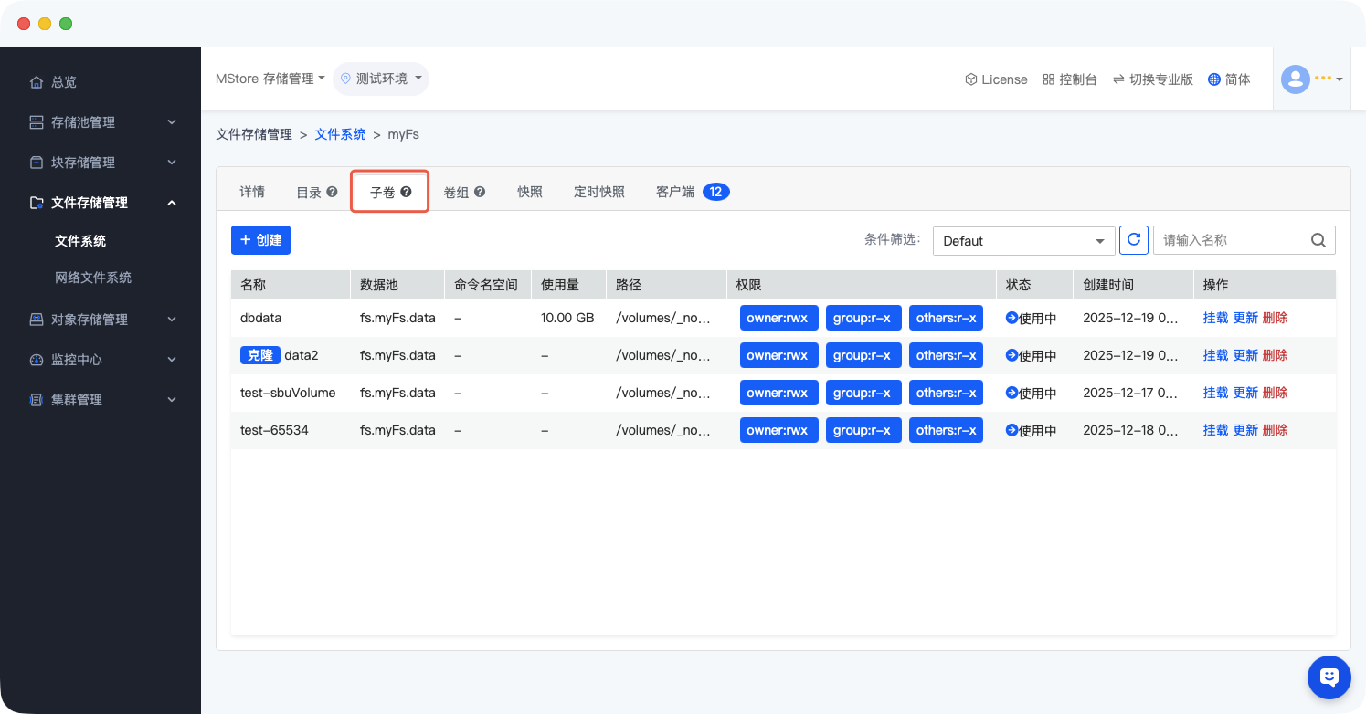
Task: Click 挂载 for test-65534 row
Action: tap(1215, 430)
